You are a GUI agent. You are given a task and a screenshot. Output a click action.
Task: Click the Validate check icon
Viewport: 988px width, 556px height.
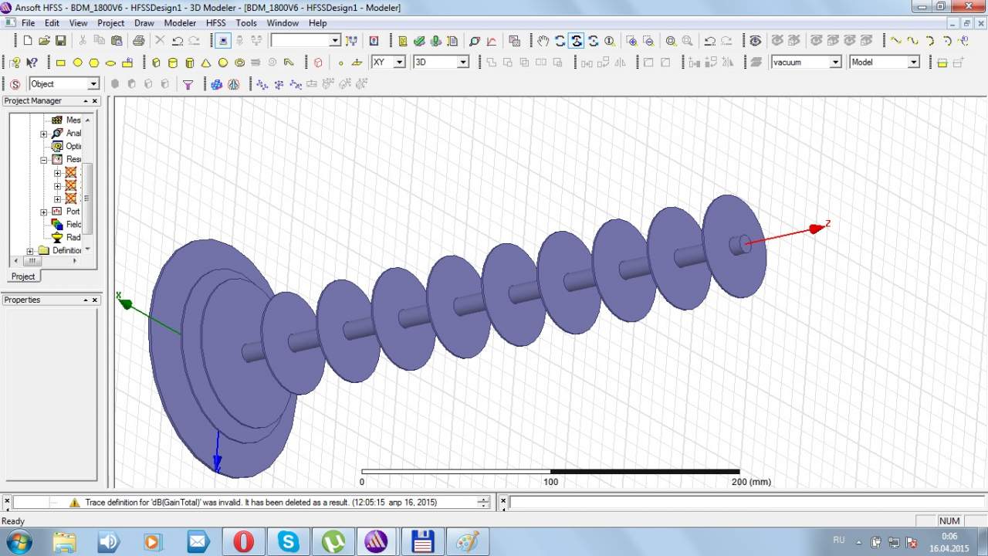pos(419,41)
